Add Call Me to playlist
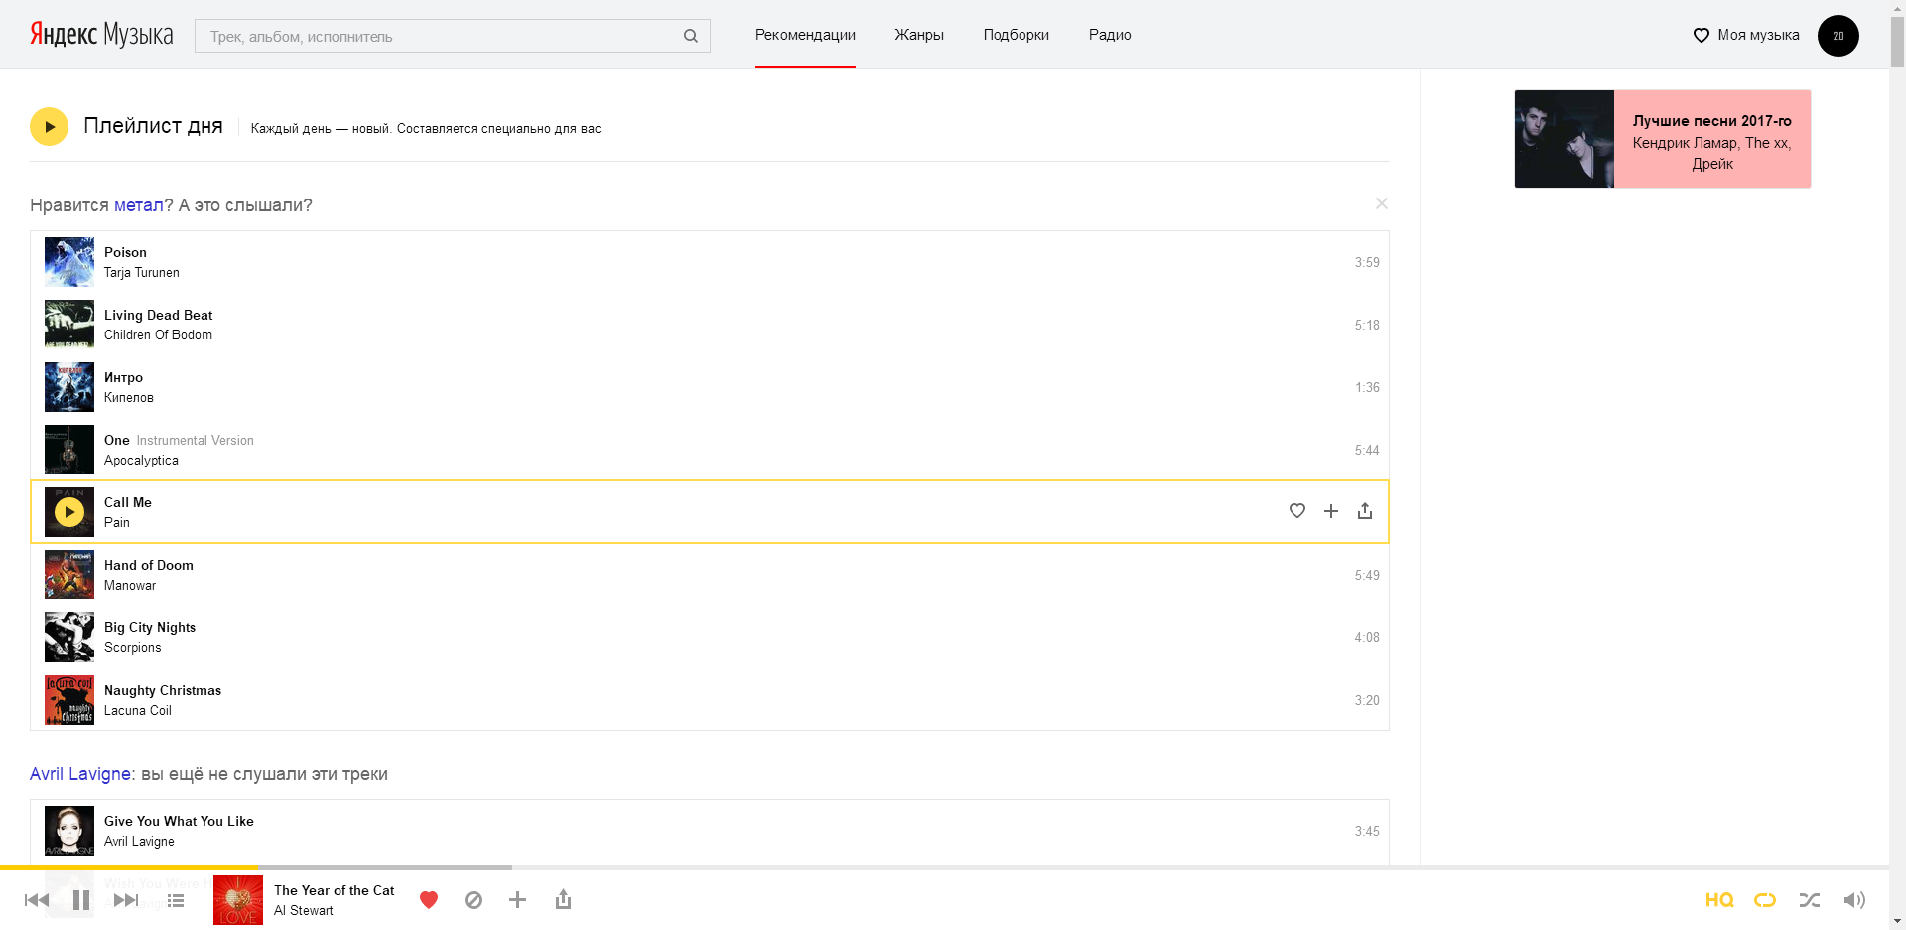1906x930 pixels. 1330,510
